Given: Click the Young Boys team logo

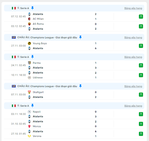Looking at the screenshot, I should 29,44.
